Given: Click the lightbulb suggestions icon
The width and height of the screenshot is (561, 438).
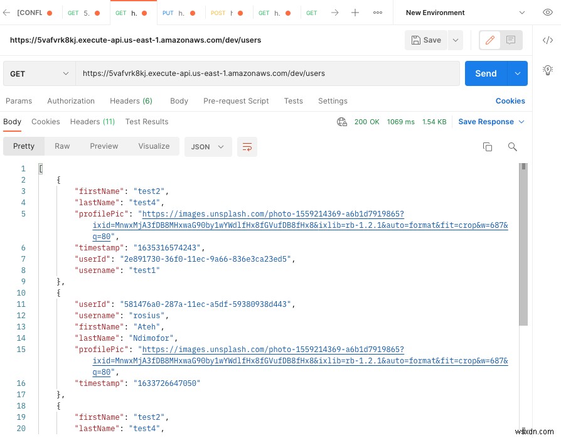Looking at the screenshot, I should (x=547, y=70).
